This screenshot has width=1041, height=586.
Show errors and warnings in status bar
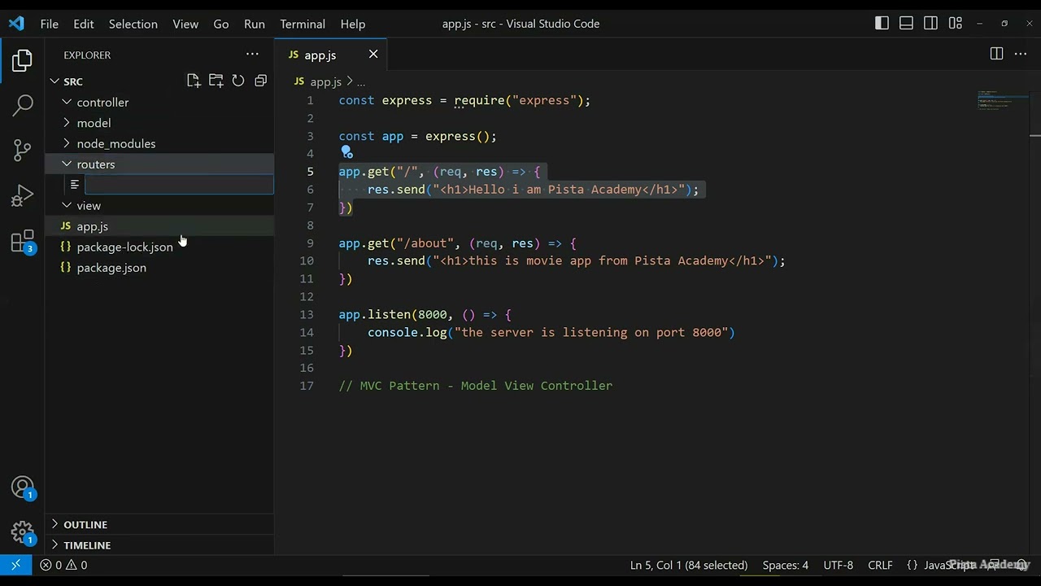point(63,565)
